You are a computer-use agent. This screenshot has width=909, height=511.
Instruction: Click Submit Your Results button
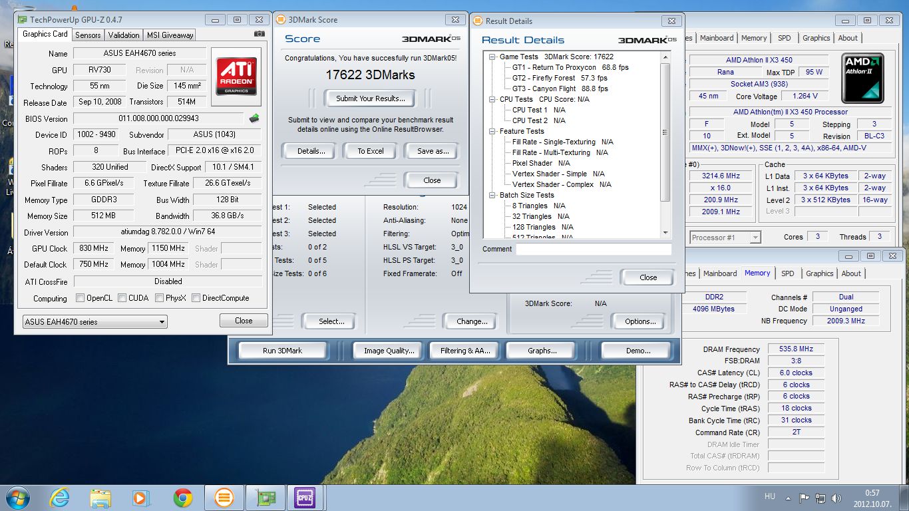click(370, 98)
